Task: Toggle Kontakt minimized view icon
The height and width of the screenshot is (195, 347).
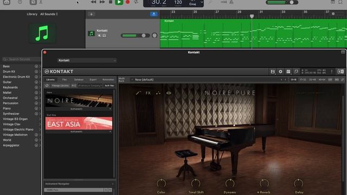Action: point(296,71)
